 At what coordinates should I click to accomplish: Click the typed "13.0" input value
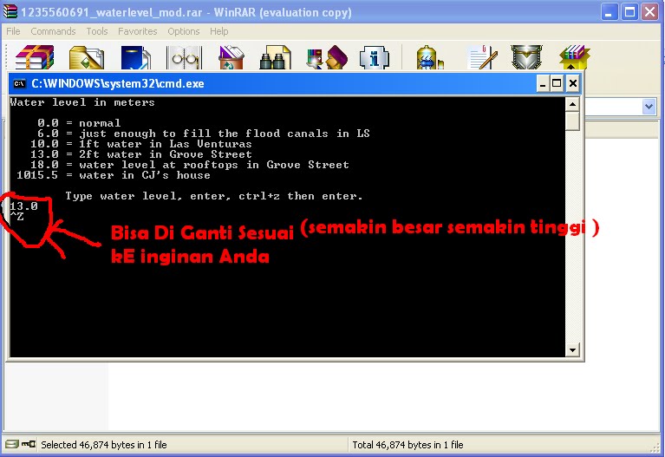tap(23, 206)
